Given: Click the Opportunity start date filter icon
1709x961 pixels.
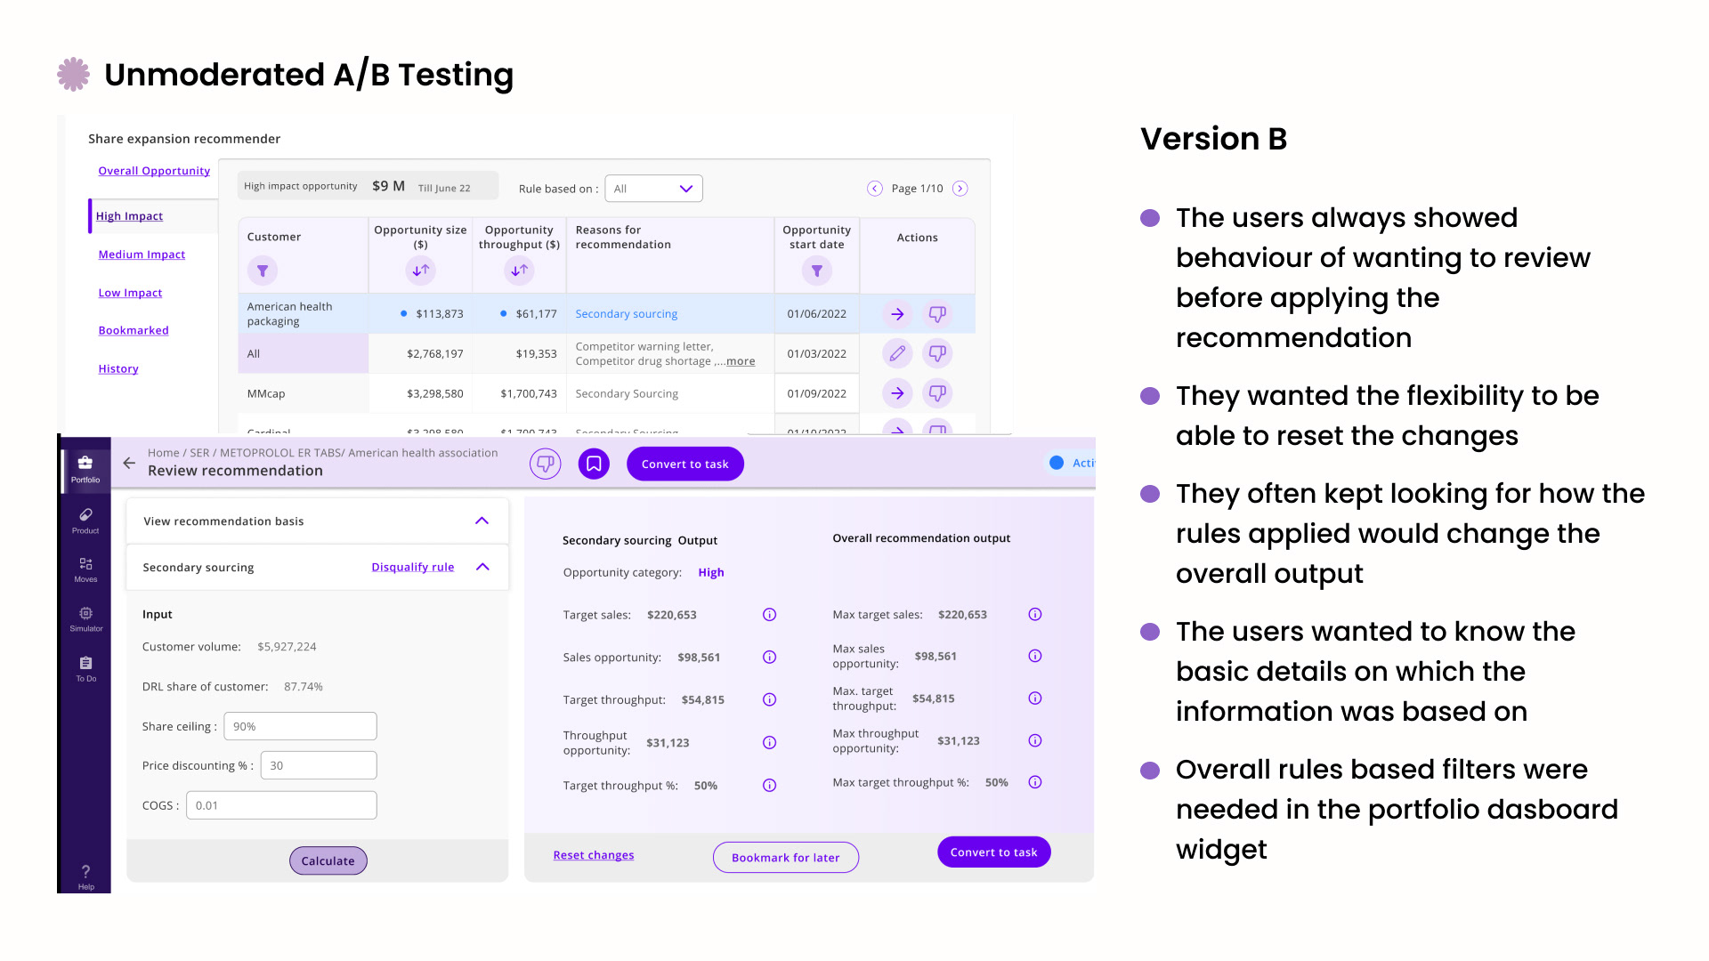Looking at the screenshot, I should 816,271.
